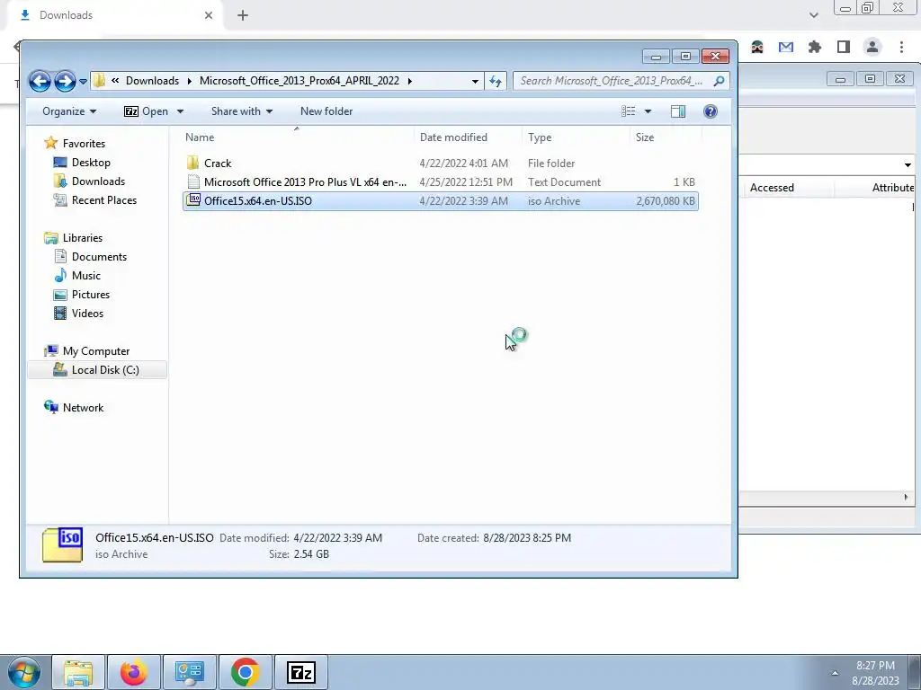Click the search magnifier icon

tap(719, 81)
